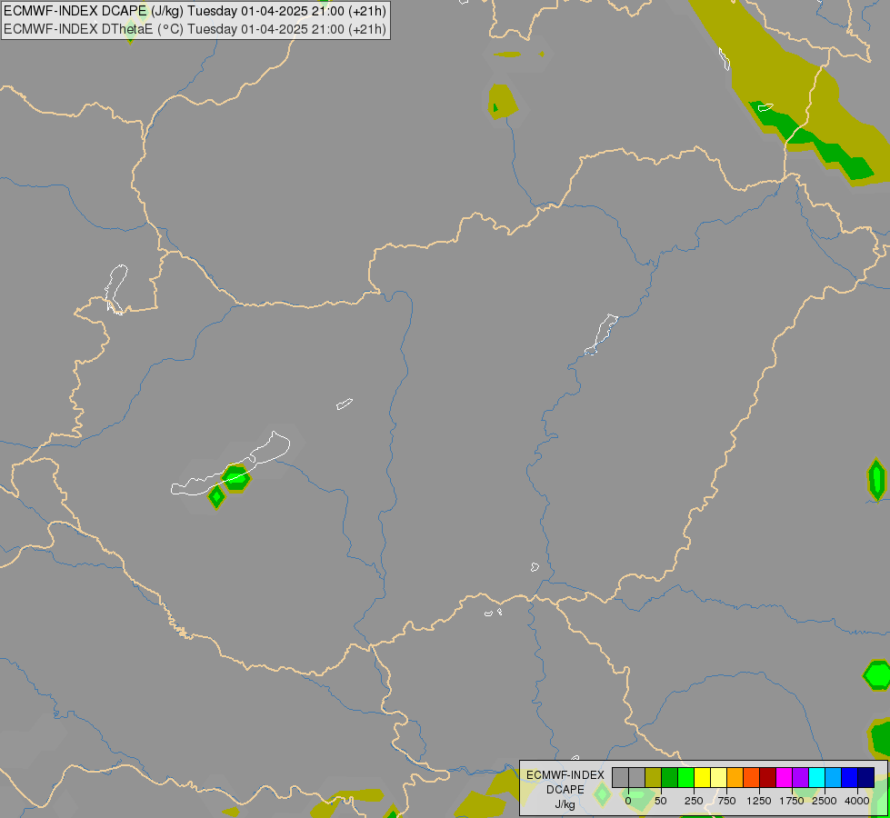Click the legend value 750

click(726, 801)
